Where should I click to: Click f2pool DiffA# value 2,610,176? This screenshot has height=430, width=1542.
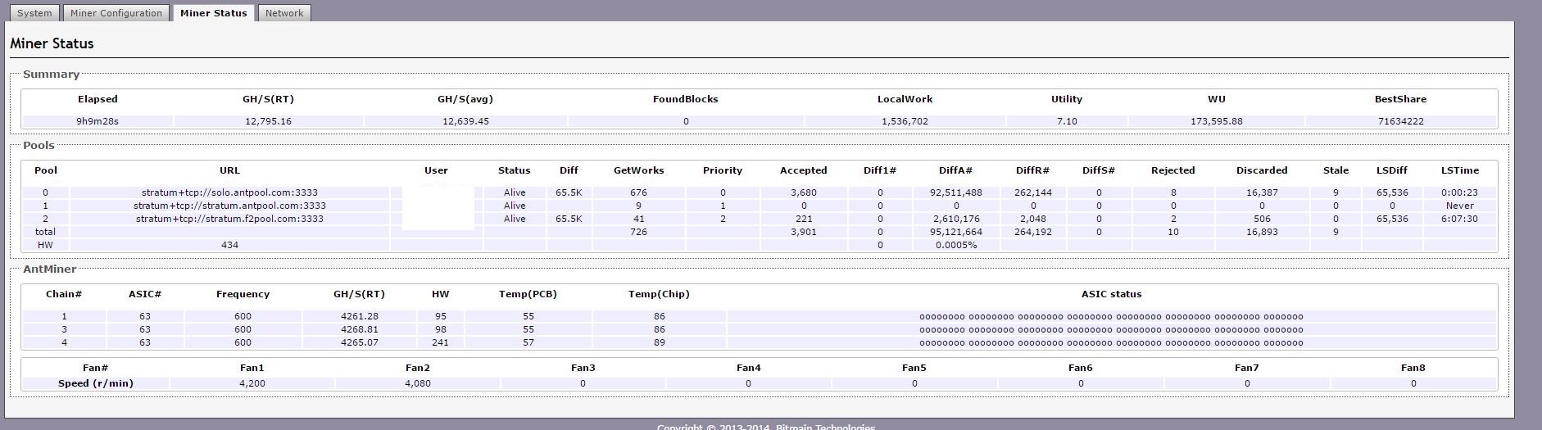tap(955, 219)
